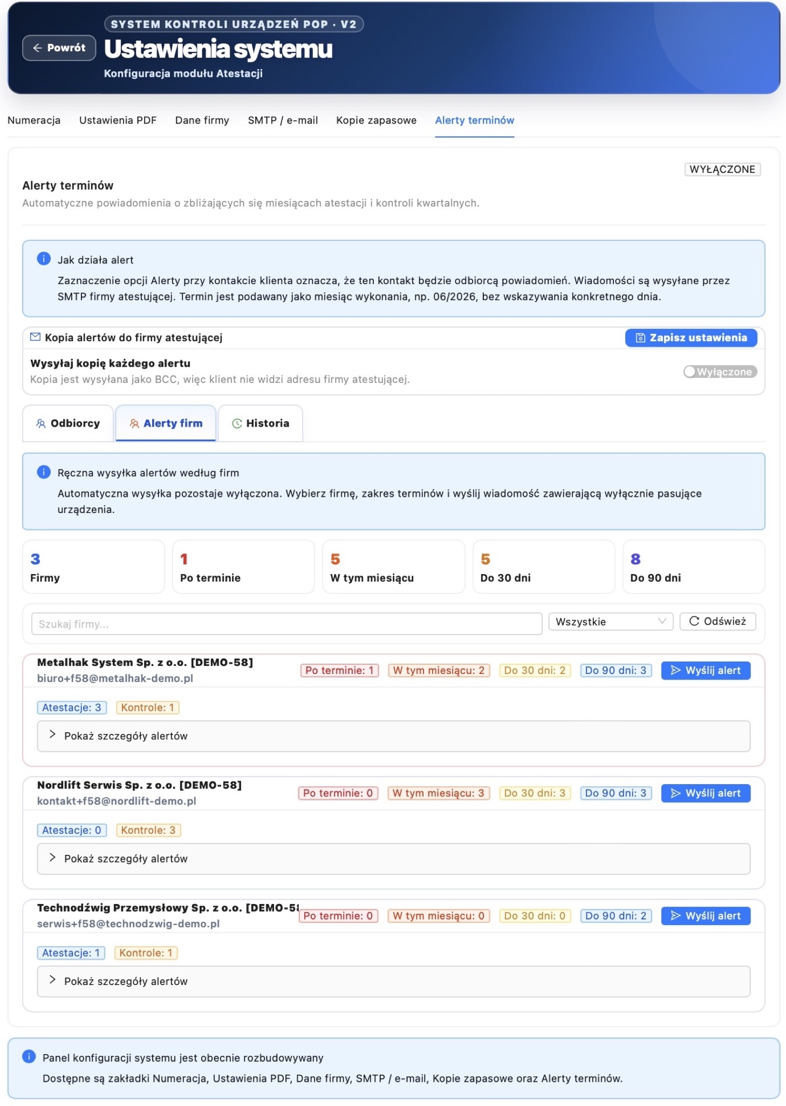Send alert to Technodźwig via Wyślij alert
786x1106 pixels.
coord(706,916)
